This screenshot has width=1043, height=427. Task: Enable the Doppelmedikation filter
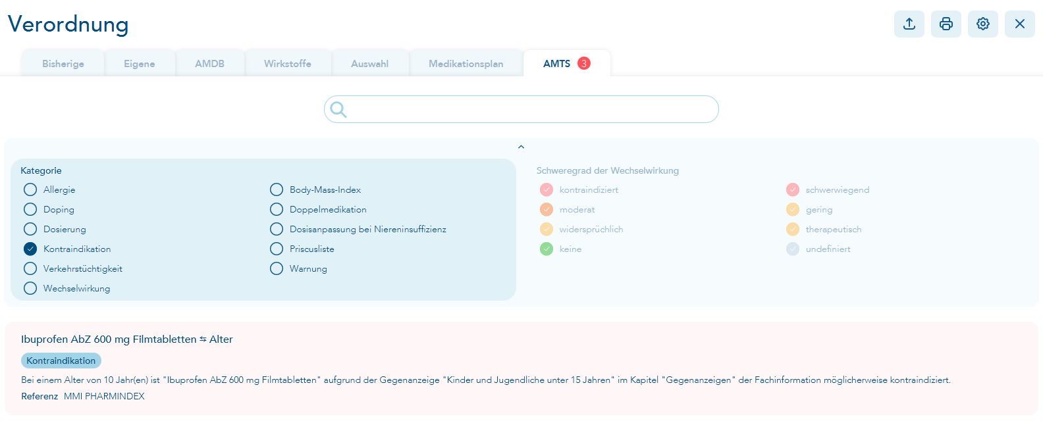coord(277,209)
